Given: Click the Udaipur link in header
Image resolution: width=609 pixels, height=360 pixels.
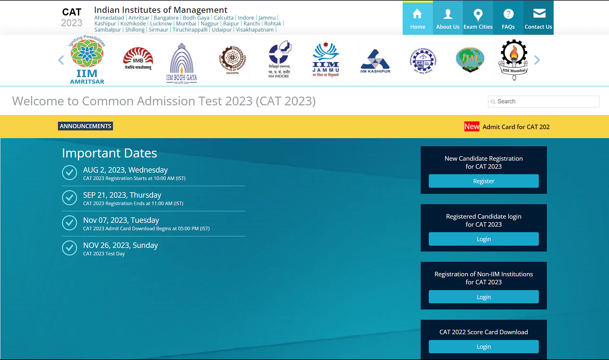Looking at the screenshot, I should [222, 30].
